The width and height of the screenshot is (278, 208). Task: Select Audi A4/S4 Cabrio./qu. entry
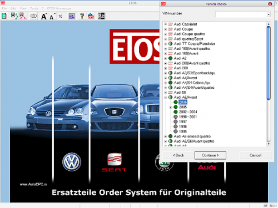pos(192,83)
